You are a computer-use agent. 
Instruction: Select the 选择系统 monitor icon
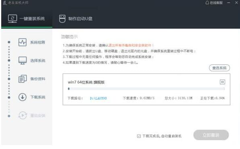click(x=23, y=60)
